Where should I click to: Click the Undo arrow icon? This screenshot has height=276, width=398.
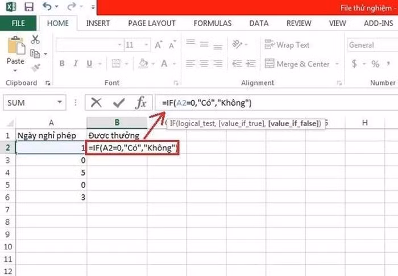pos(47,7)
